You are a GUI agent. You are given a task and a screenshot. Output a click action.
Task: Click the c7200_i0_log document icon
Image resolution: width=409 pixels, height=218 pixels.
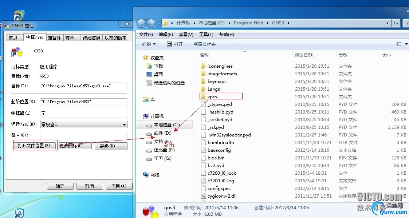coord(204,181)
